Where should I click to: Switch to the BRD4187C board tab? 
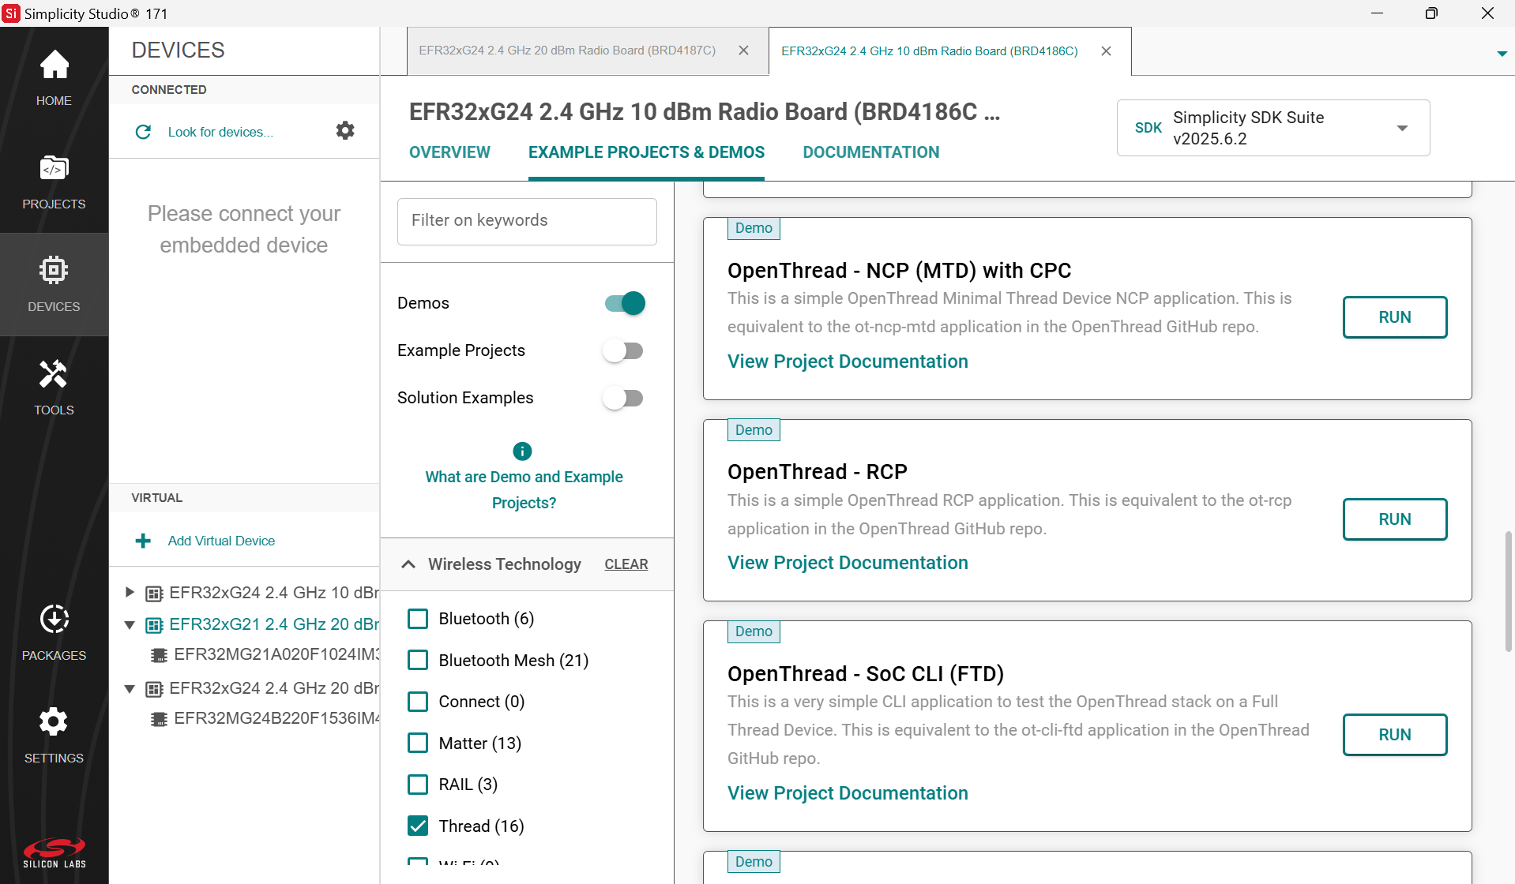coord(567,51)
